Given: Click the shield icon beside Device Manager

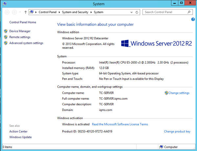Looking at the screenshot, I should point(6,31).
